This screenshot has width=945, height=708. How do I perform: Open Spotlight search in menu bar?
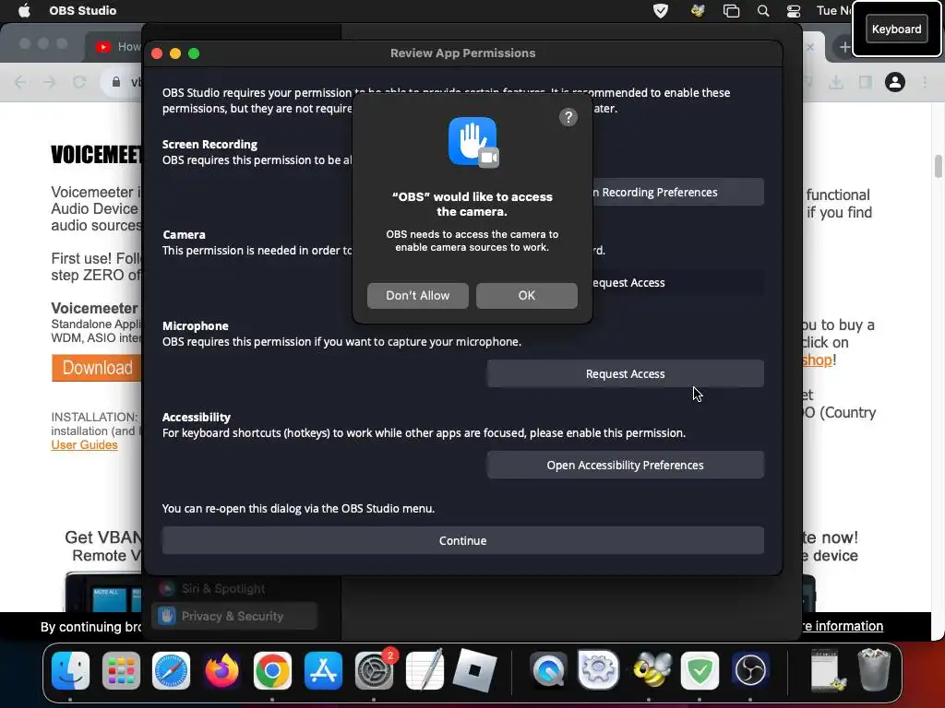click(763, 11)
